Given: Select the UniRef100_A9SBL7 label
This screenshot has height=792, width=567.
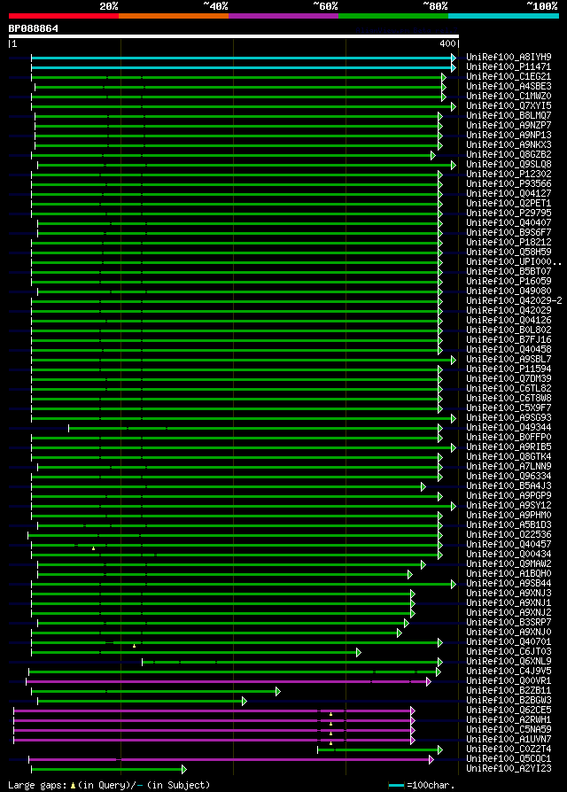Looking at the screenshot, I should tap(509, 359).
